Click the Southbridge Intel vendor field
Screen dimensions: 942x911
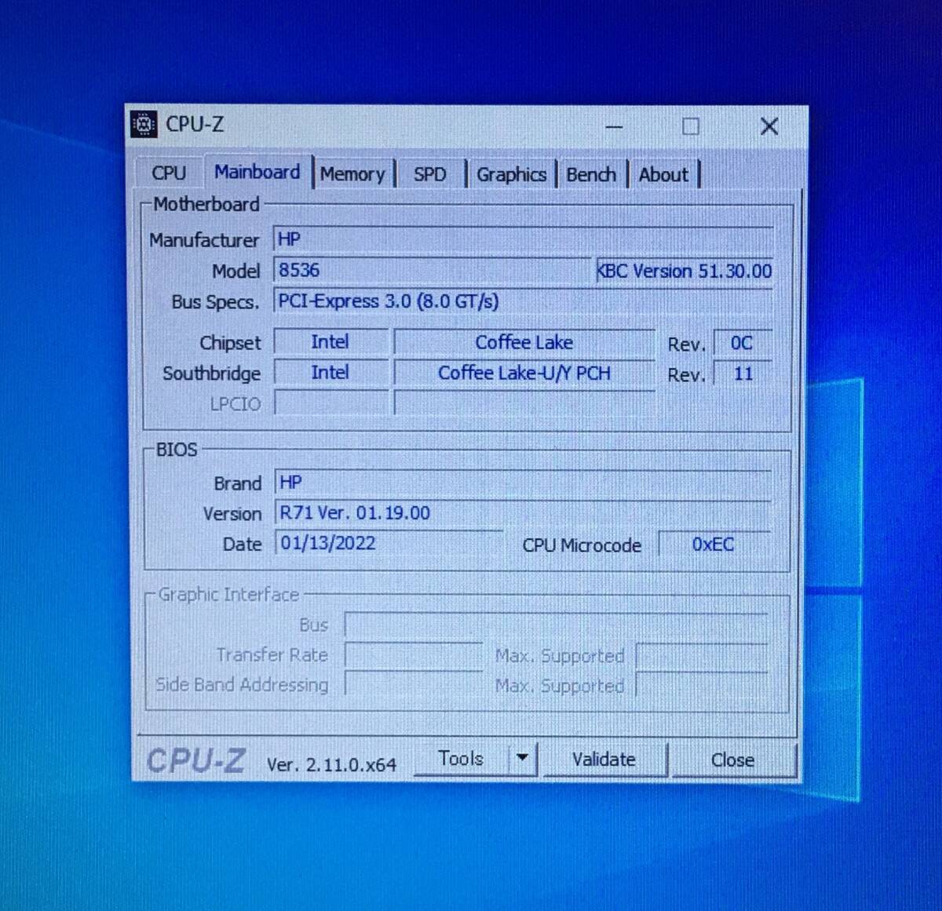[330, 373]
